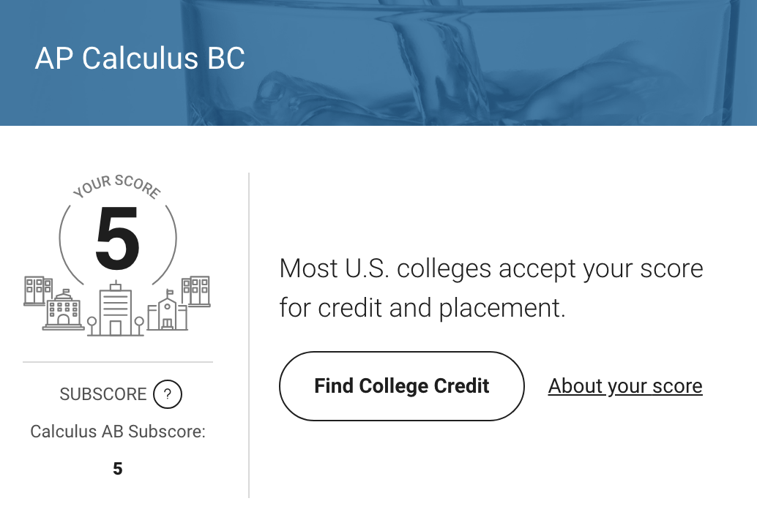Click the horizontal divider above SUBSCORE

118,362
